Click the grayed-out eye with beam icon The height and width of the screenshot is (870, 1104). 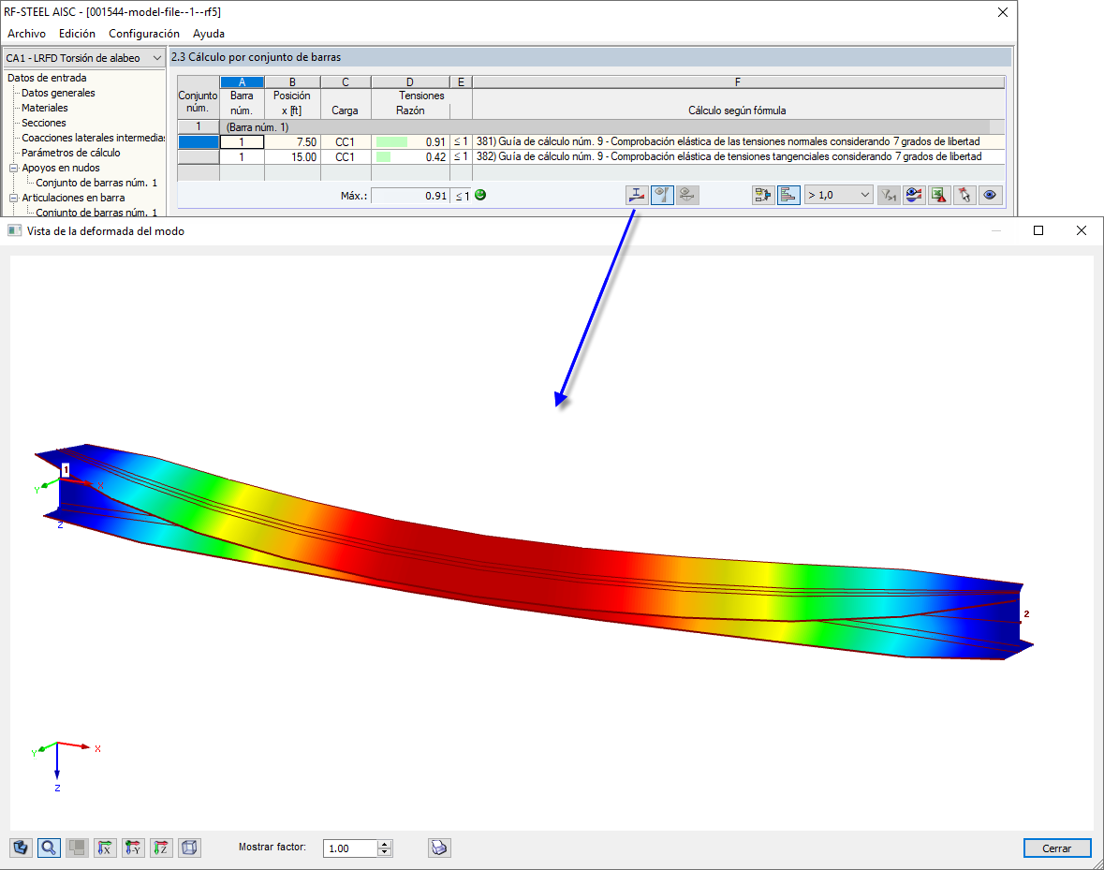pyautogui.click(x=687, y=195)
